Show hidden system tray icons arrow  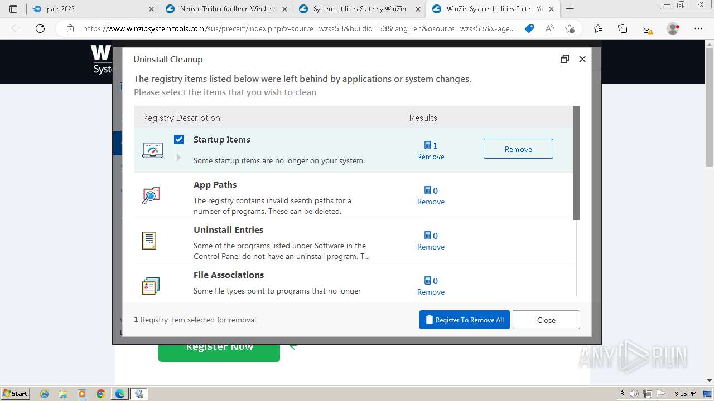(x=622, y=394)
